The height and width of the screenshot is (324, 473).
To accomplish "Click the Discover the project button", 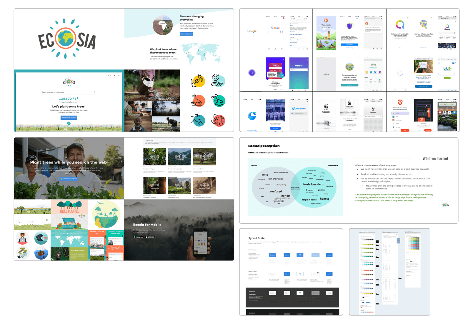I will [x=186, y=34].
